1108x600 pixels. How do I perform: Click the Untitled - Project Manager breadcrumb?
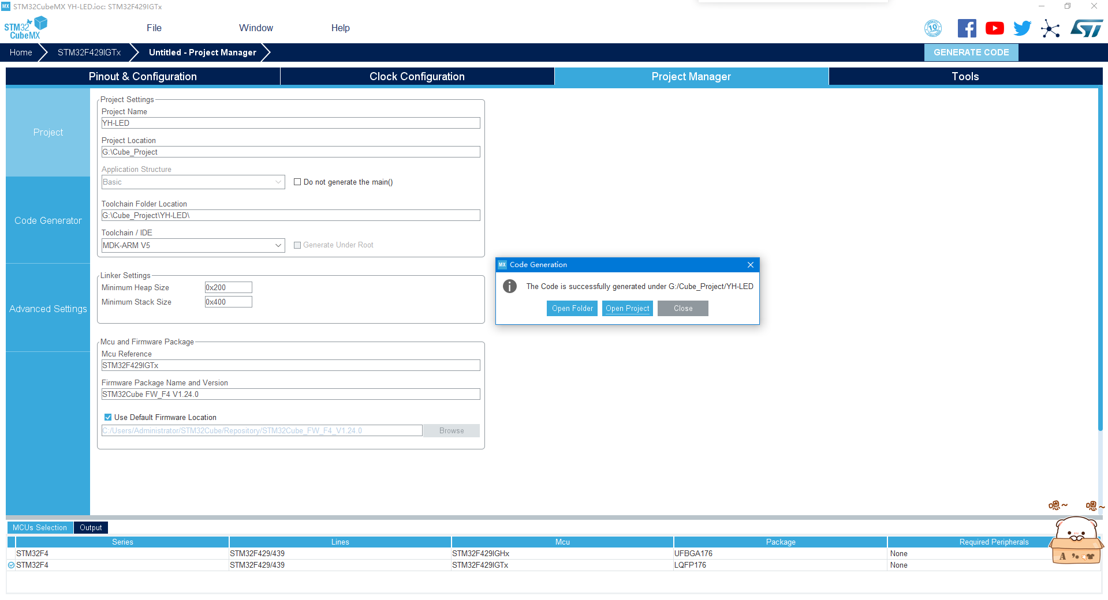point(203,52)
